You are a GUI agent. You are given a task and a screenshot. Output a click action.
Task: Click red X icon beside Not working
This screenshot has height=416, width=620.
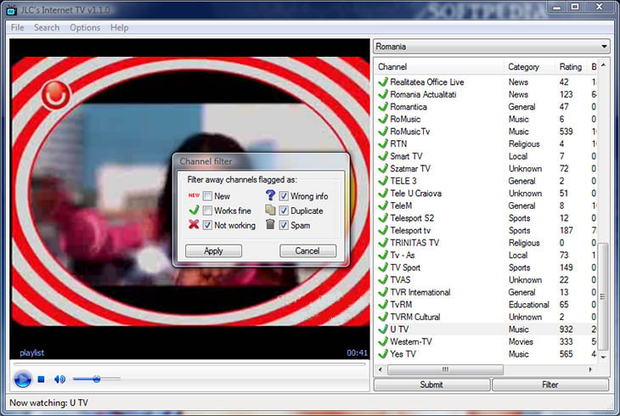194,225
